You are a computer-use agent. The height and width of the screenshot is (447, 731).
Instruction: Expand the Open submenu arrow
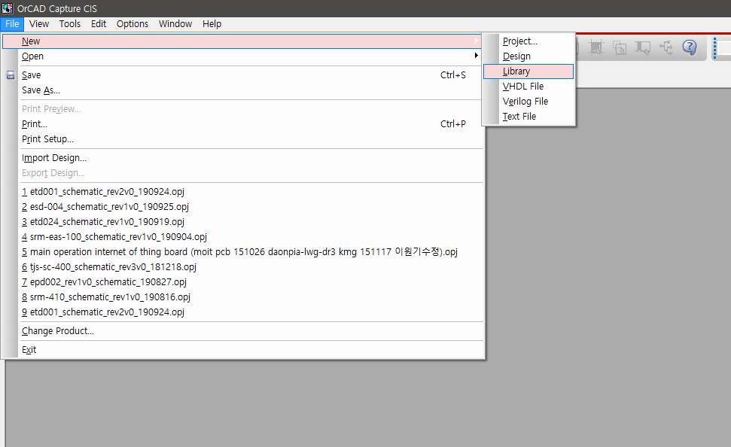point(476,56)
